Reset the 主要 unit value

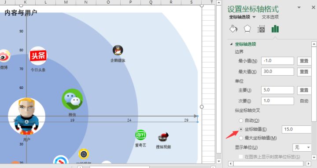[304, 90]
